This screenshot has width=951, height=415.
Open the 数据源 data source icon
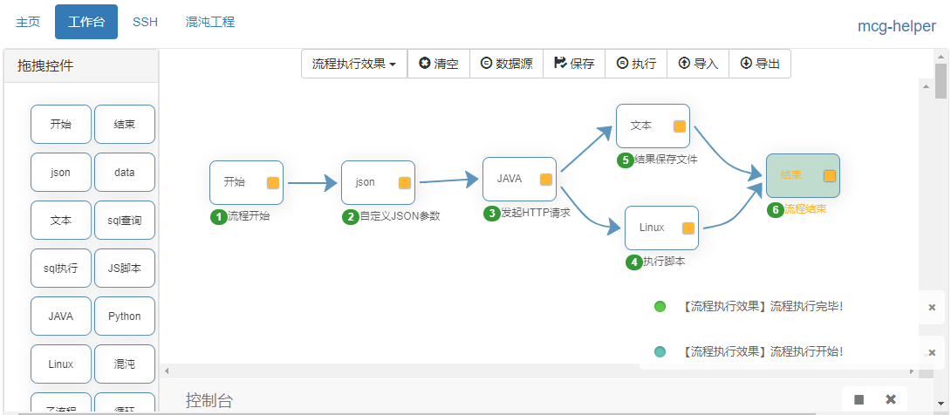point(486,64)
